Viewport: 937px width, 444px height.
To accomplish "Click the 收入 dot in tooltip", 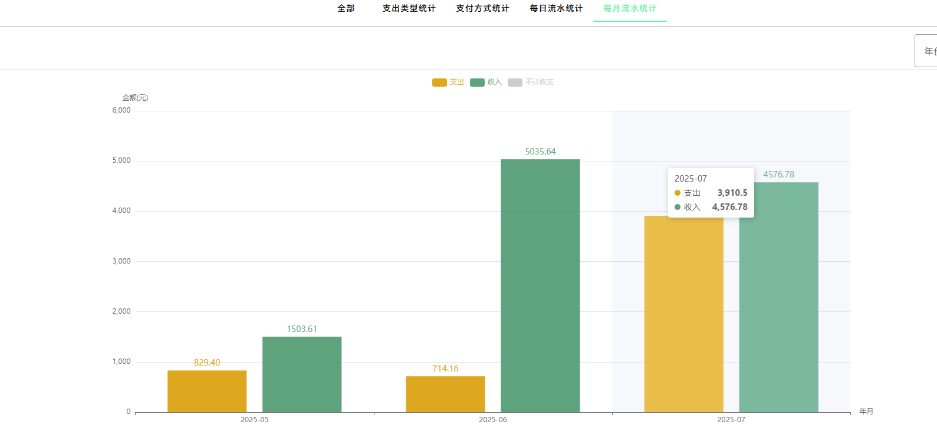I will (678, 207).
